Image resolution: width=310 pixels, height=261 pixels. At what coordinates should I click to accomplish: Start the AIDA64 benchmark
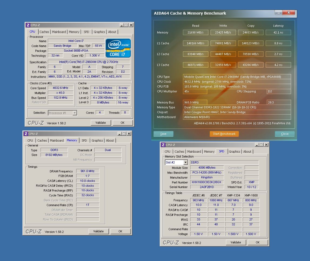coord(224,134)
